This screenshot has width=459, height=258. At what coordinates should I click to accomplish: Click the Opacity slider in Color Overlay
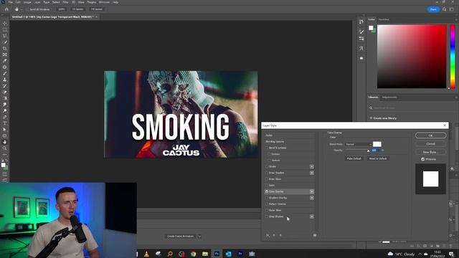click(357, 150)
